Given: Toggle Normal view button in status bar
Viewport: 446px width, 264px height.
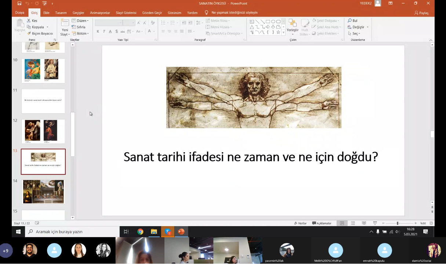Looking at the screenshot, I should [342, 223].
